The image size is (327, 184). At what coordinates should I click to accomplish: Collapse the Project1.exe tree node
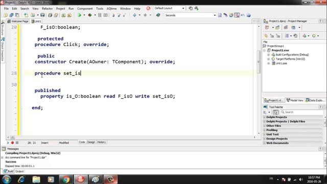[x=265, y=50]
